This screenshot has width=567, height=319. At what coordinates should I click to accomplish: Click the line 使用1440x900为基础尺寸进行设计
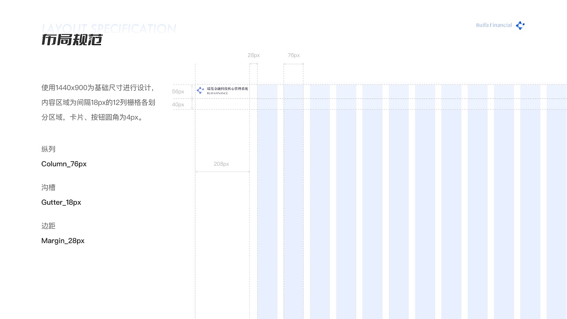tap(98, 88)
